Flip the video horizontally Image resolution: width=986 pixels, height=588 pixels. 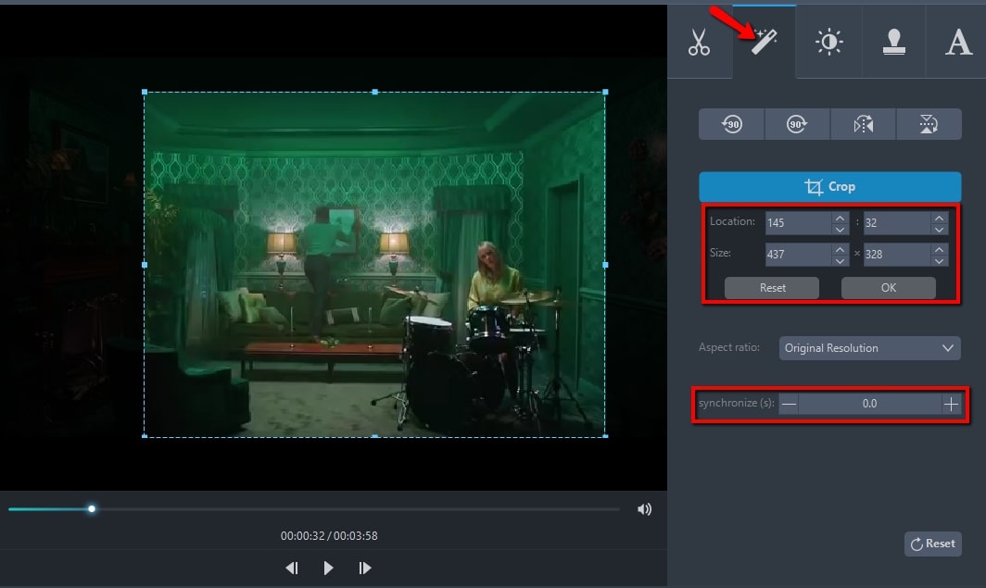pos(863,124)
